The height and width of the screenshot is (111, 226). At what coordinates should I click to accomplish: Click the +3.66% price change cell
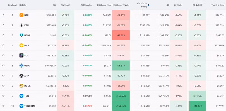pyautogui.click(x=65, y=55)
